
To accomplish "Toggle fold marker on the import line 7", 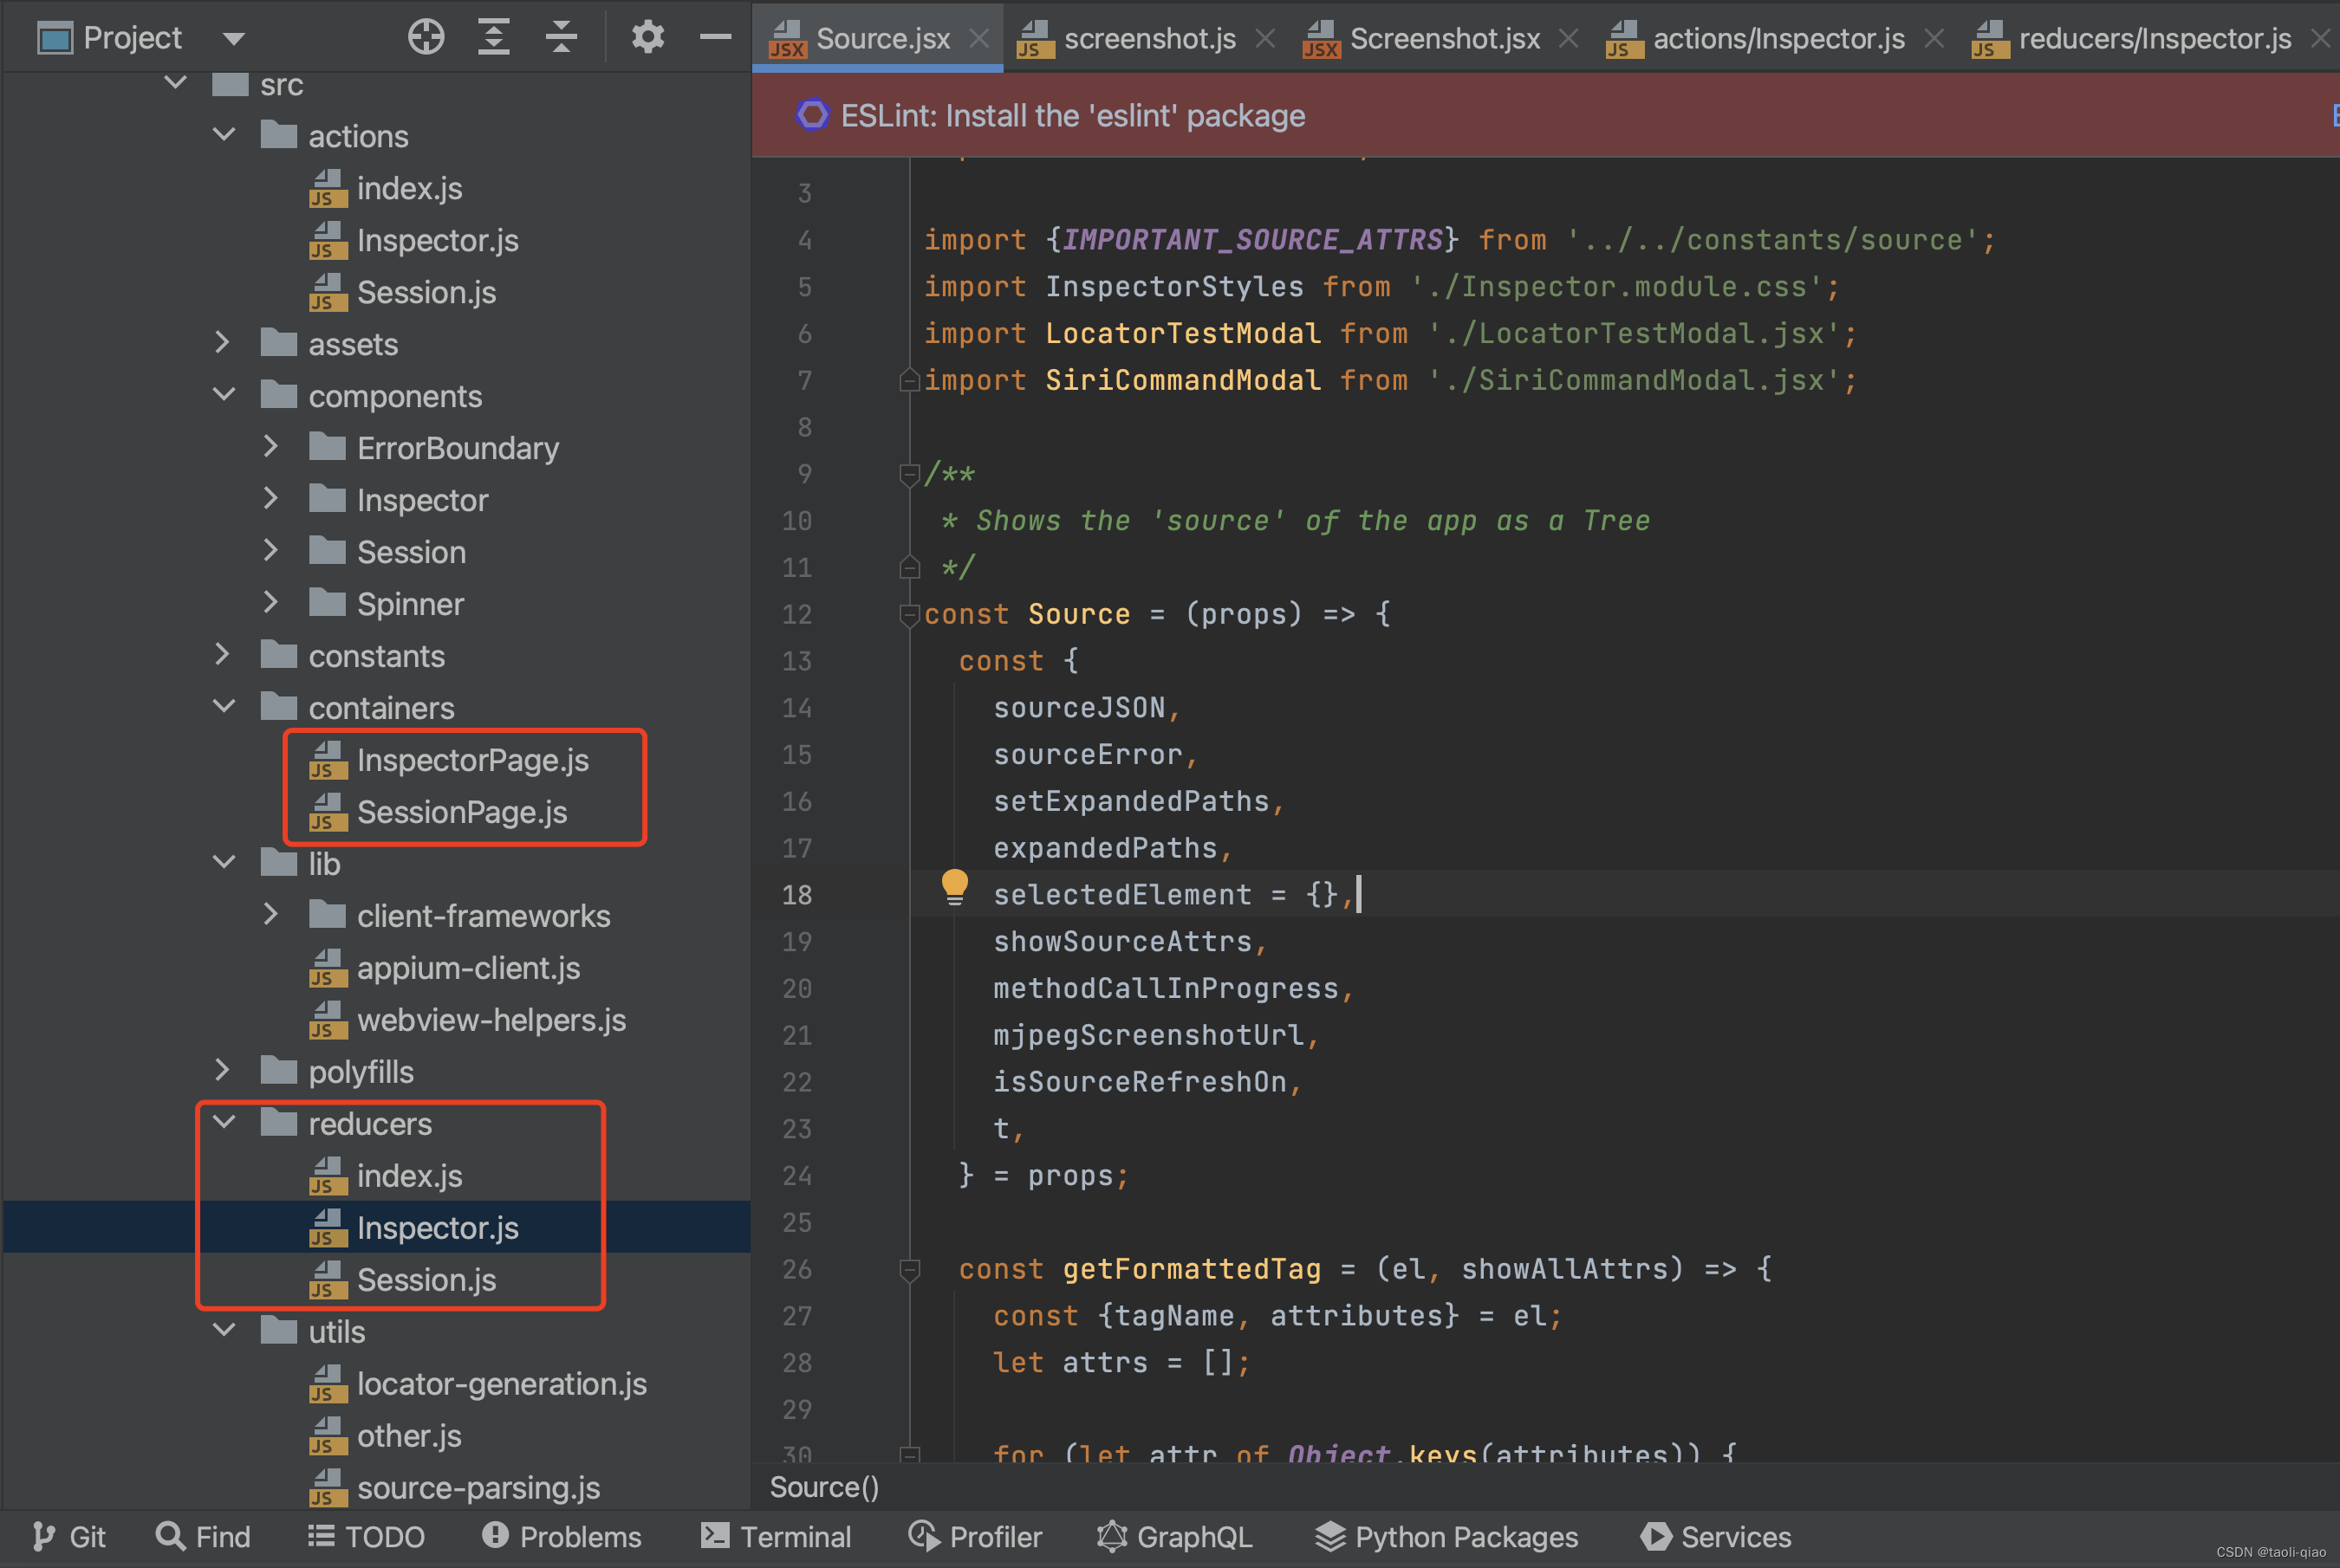I will coord(909,380).
